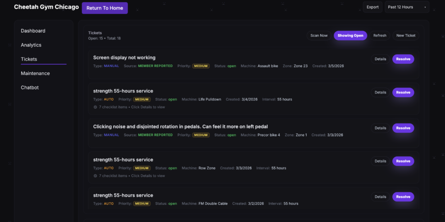Viewport: 445px width, 222px height.
Task: Open the Dashboard section
Action: click(33, 31)
